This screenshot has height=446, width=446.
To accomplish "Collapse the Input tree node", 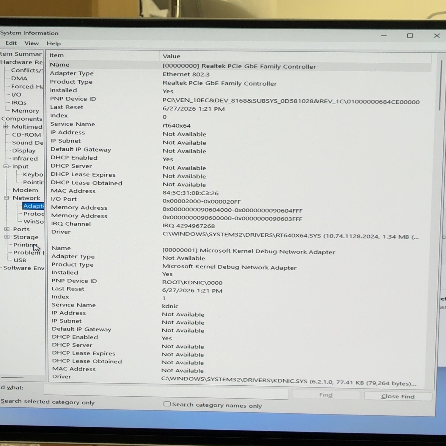I will [6, 166].
